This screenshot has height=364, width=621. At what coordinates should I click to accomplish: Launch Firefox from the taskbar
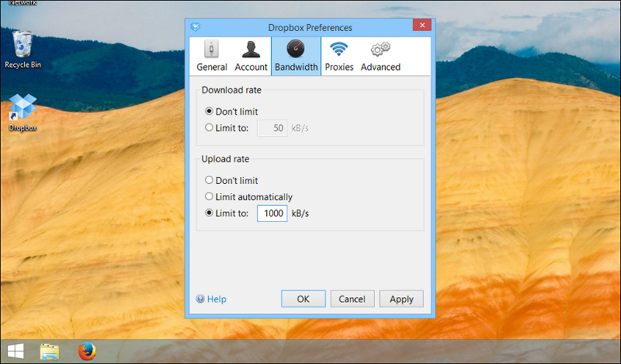click(x=86, y=352)
